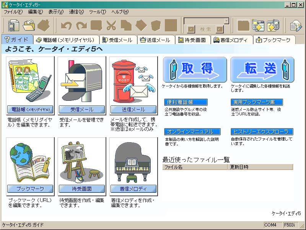The height and width of the screenshot is (230, 306).
Task: Open 便利電話帳 link
Action: (x=186, y=102)
